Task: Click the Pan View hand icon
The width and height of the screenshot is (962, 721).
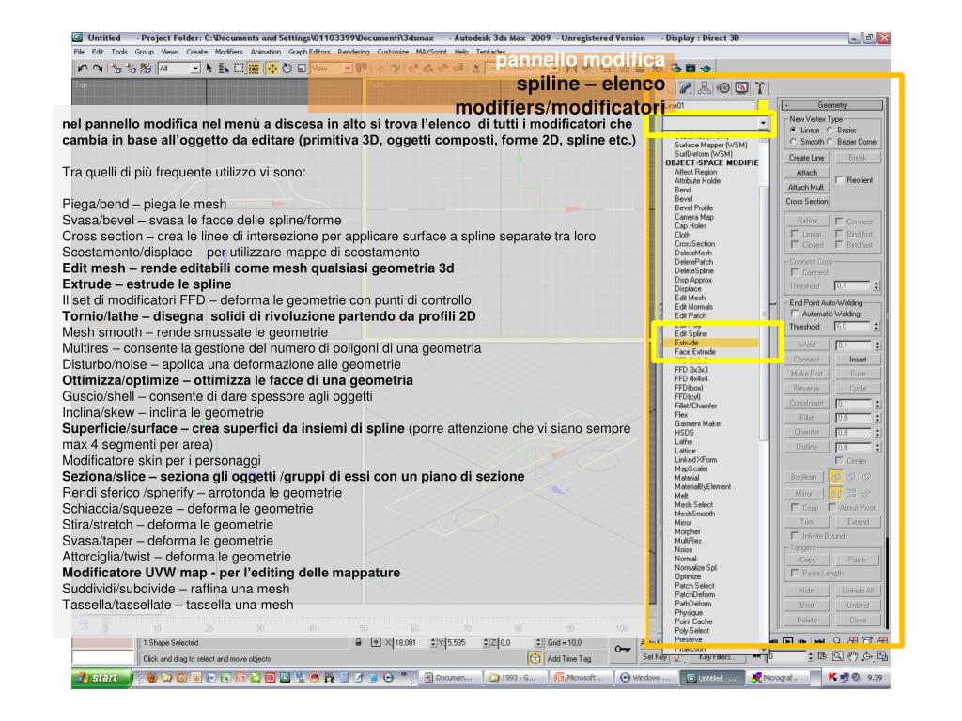Action: coord(852,656)
